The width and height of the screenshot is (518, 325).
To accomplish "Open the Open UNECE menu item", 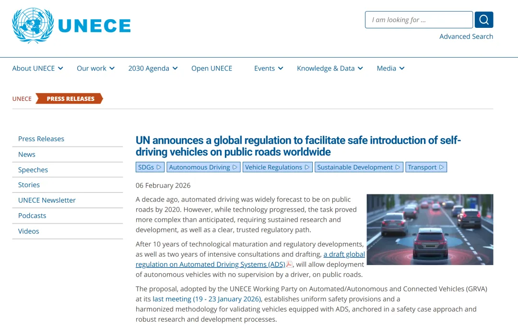I will 212,69.
